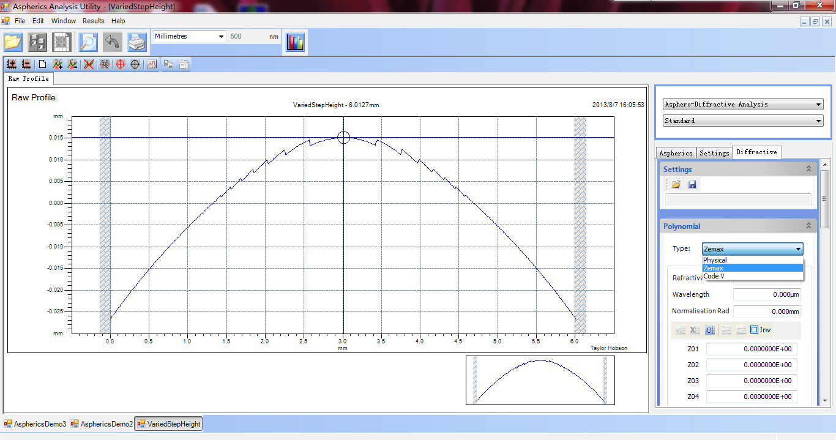Viewport: 836px width, 440px height.
Task: Click the red crosshair target icon
Action: (121, 64)
